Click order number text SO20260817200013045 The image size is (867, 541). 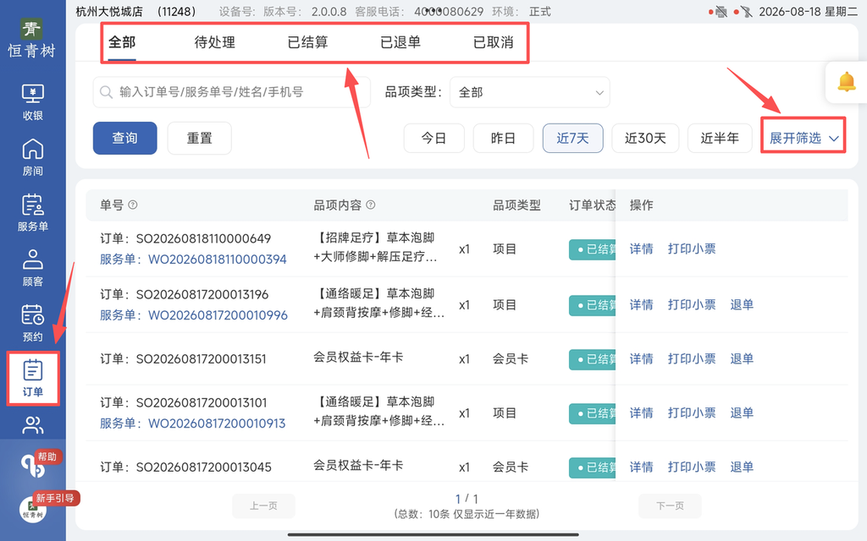pyautogui.click(x=203, y=467)
